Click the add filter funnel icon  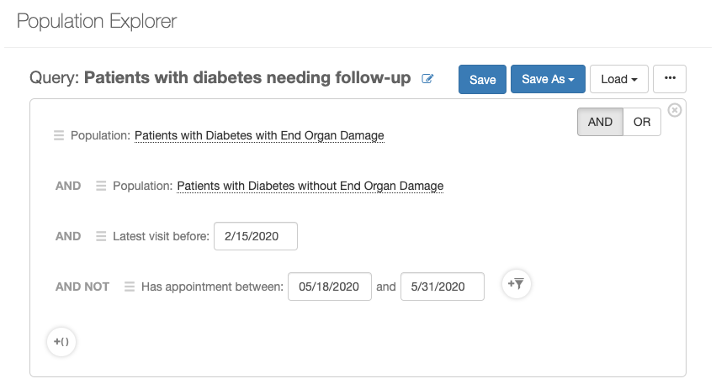(516, 284)
